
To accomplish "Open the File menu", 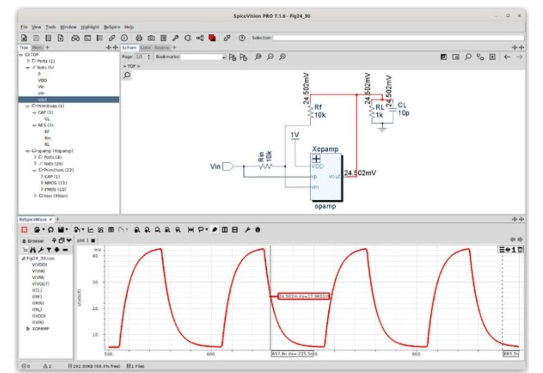I will 24,27.
